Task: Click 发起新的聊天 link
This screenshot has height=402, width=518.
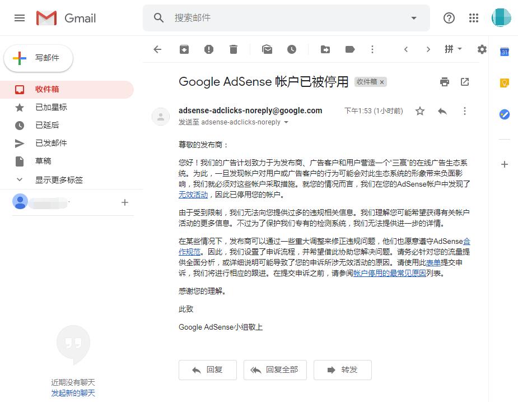Action: pos(73,393)
